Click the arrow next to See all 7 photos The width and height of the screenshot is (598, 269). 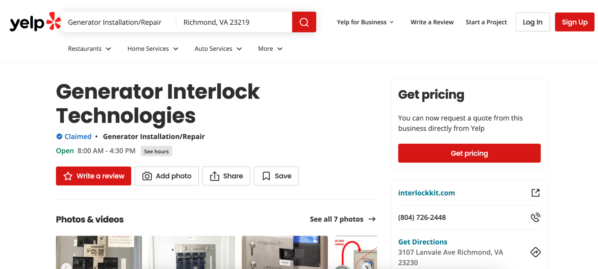(372, 219)
